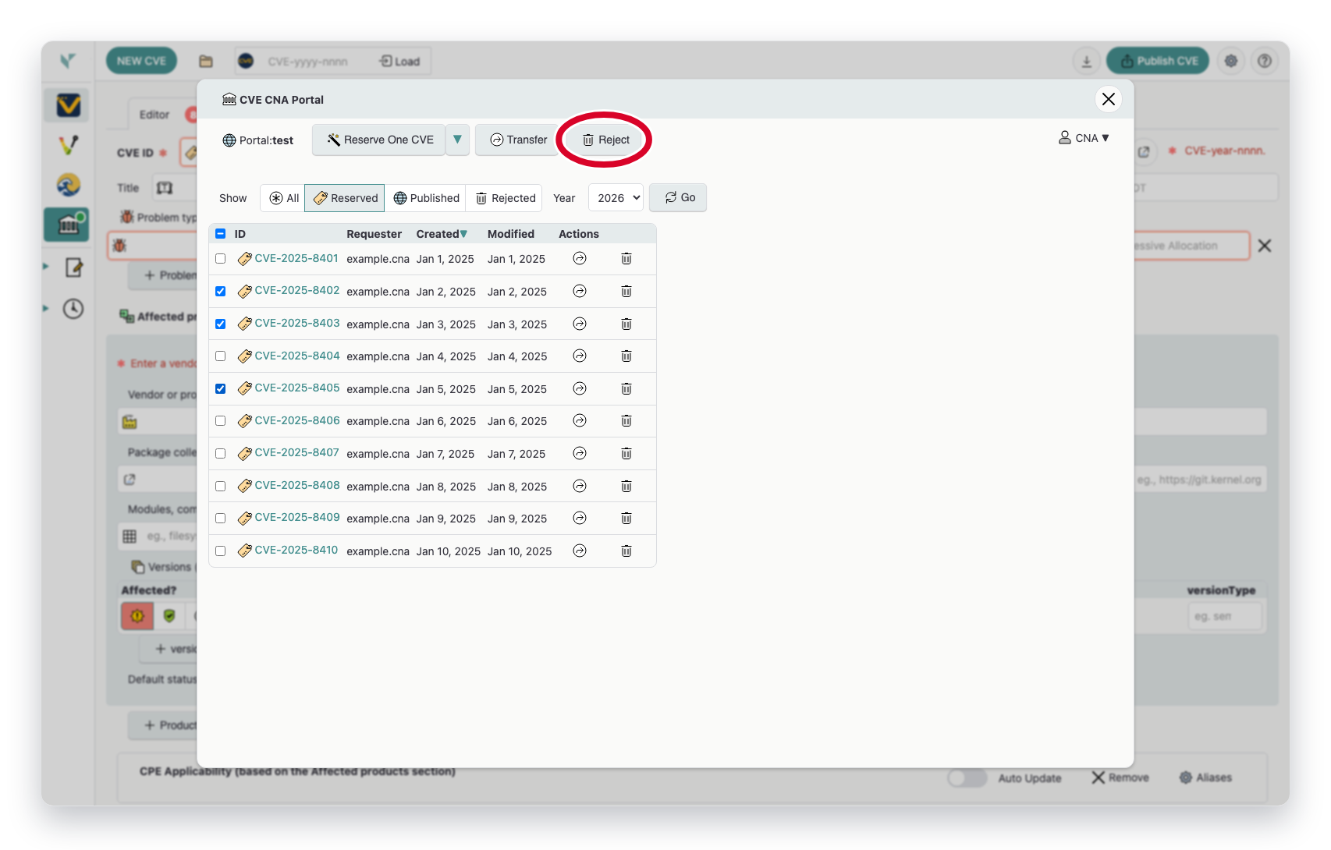Open the Year 2026 dropdown
Viewport: 1331px width, 850px height.
pos(616,198)
